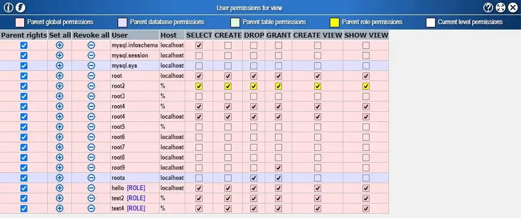Click the DROP column header
521x218 pixels.
tap(254, 35)
